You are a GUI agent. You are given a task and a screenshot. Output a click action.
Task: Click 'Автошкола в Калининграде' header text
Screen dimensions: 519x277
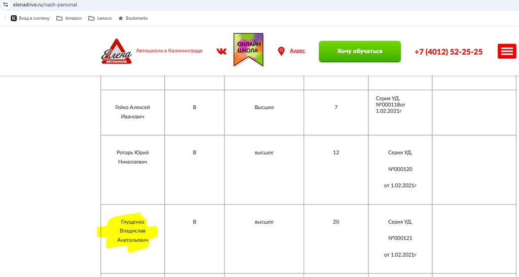pyautogui.click(x=169, y=51)
